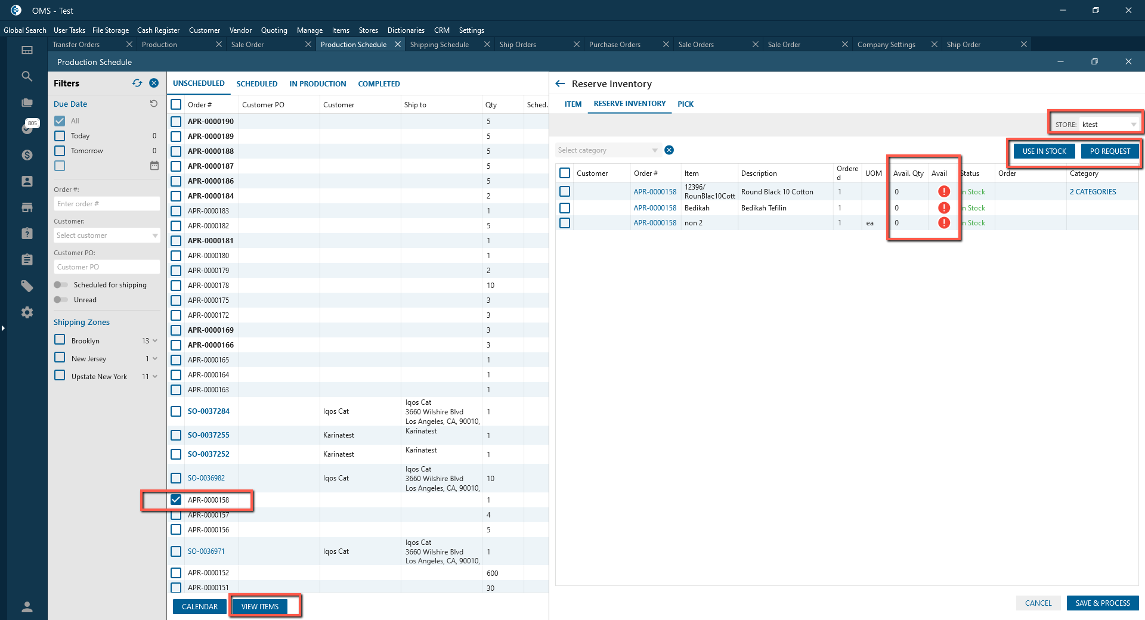Image resolution: width=1145 pixels, height=620 pixels.
Task: Switch to the IN PRODUCTION tab
Action: (x=317, y=84)
